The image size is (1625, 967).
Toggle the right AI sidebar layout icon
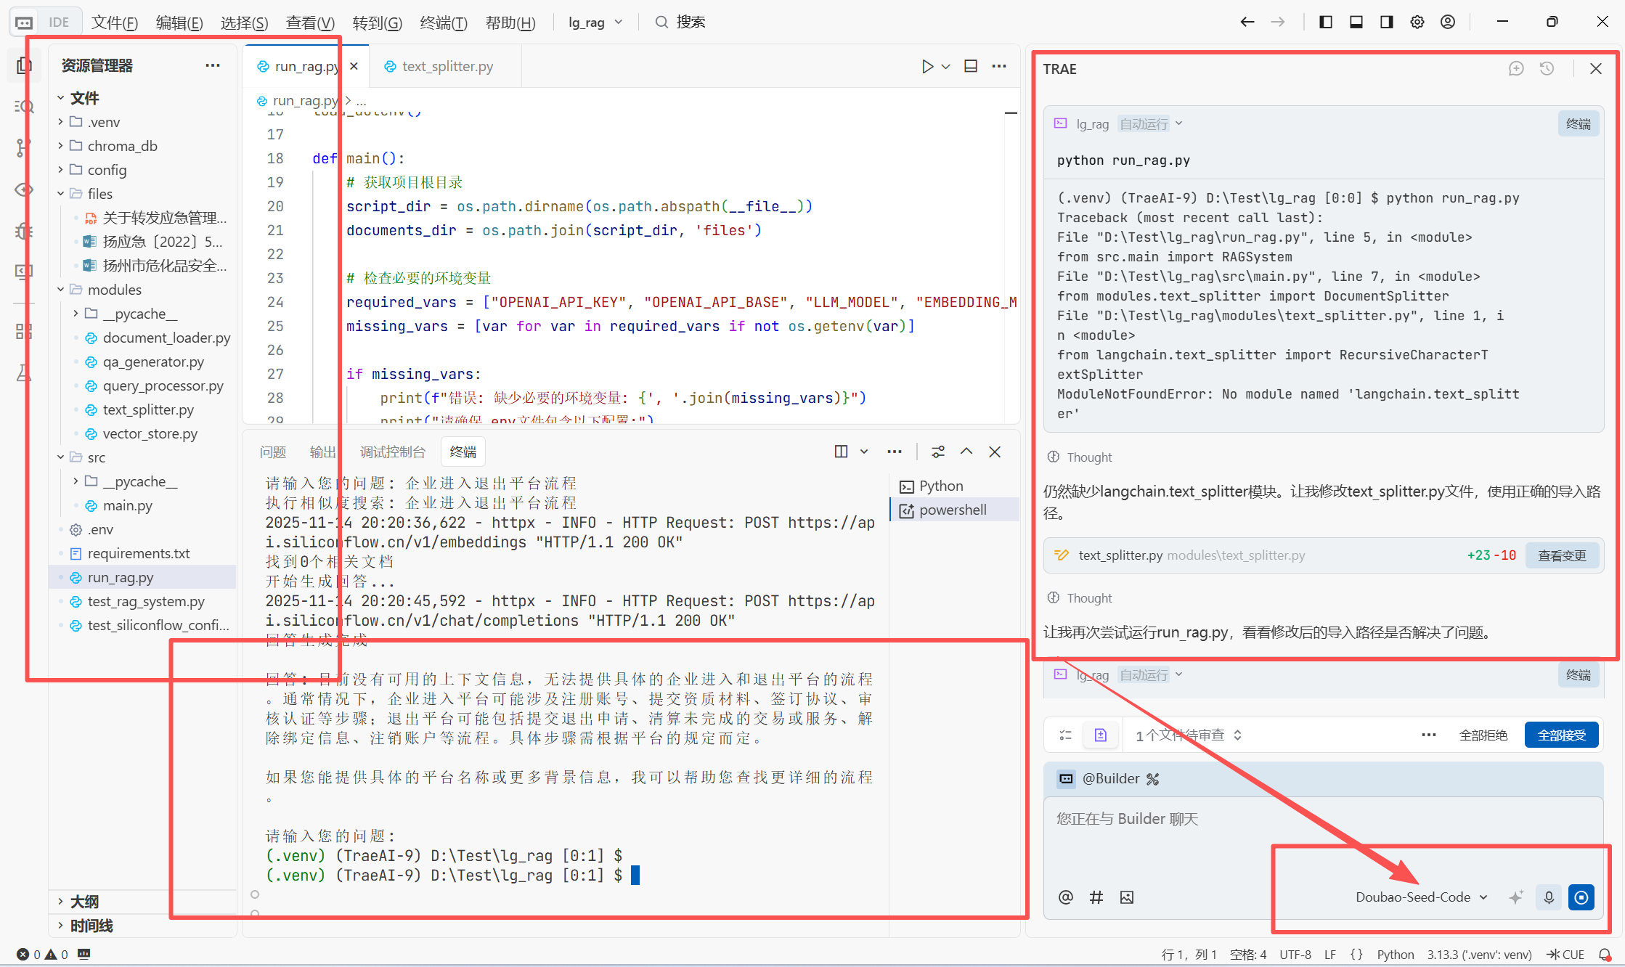pyautogui.click(x=1387, y=22)
